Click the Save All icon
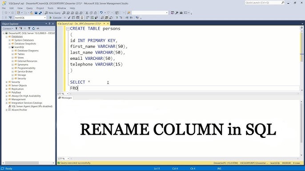 pyautogui.click(x=40, y=13)
